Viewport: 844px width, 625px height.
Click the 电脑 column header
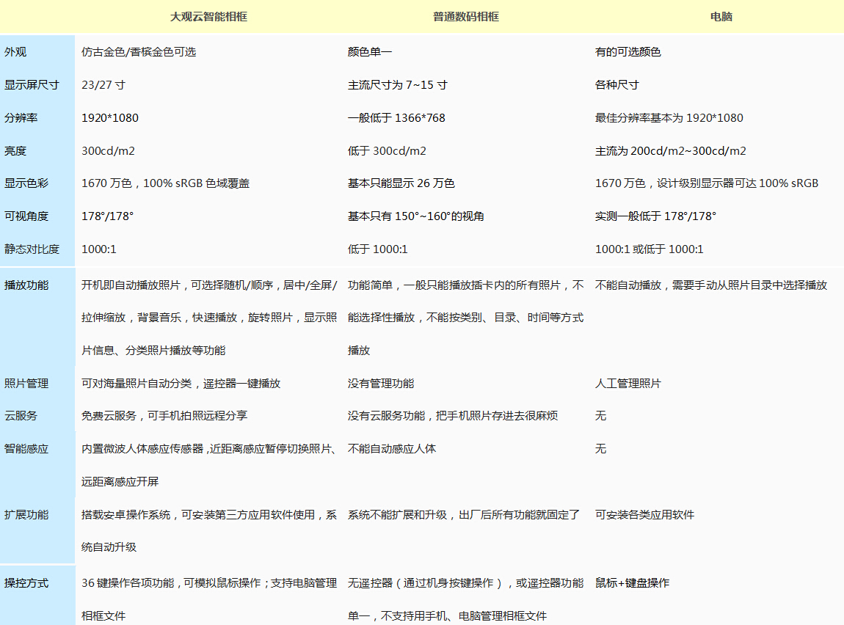point(721,17)
